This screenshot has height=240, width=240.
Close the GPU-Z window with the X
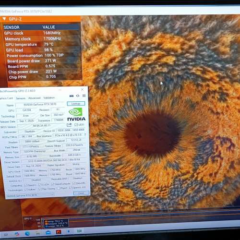click(x=82, y=89)
